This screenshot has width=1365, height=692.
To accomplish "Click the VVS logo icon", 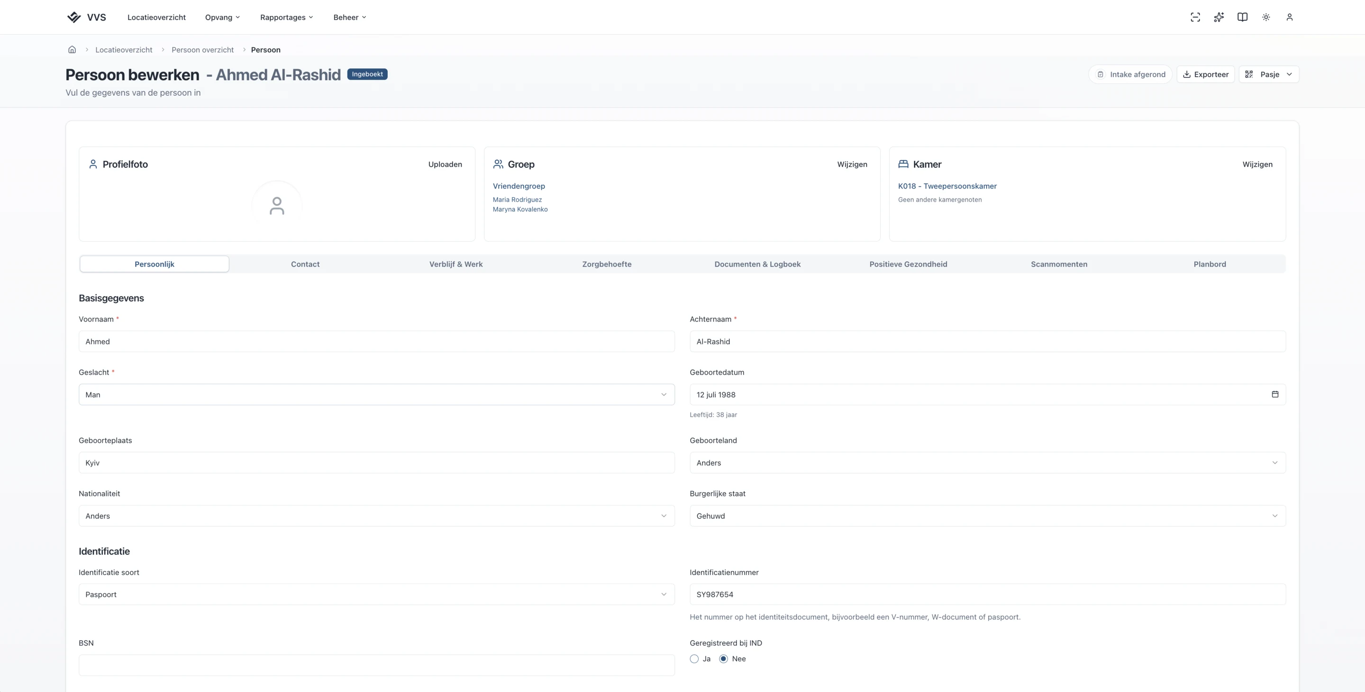I will click(x=73, y=17).
